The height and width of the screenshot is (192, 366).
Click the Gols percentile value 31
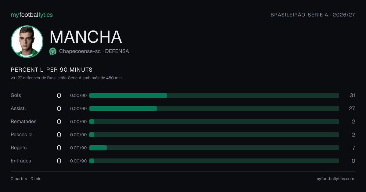click(x=353, y=95)
